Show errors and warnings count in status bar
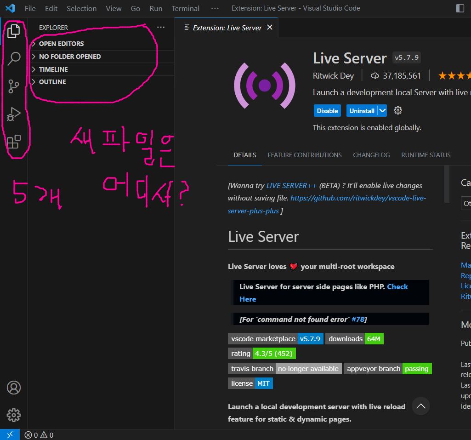The image size is (471, 440). click(x=39, y=435)
